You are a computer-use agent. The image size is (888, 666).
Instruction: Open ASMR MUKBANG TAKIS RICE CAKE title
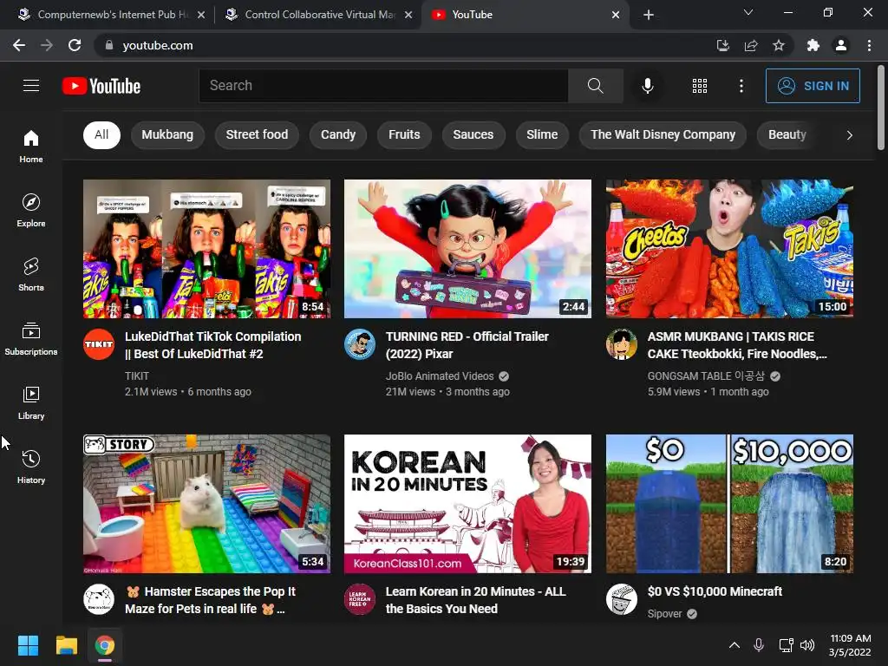(737, 345)
